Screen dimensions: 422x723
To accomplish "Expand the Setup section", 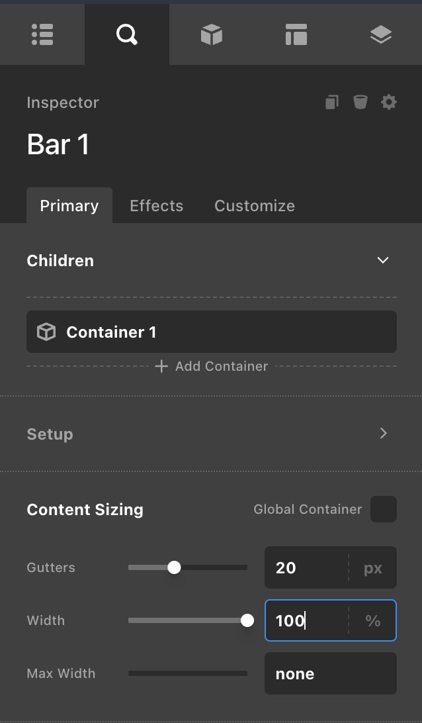I will pyautogui.click(x=382, y=434).
